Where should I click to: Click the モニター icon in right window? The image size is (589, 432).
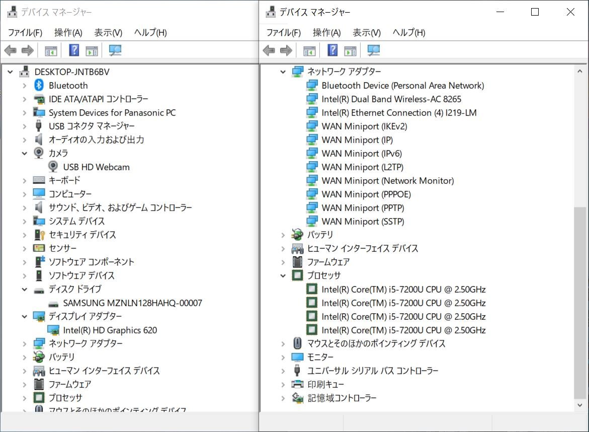pos(297,357)
